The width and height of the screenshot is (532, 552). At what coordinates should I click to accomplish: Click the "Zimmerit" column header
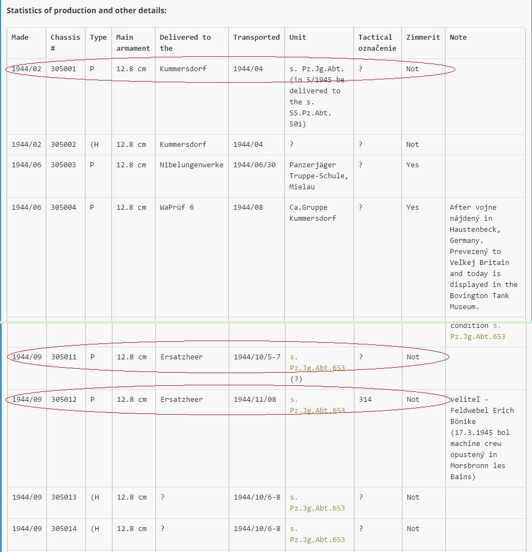point(423,38)
